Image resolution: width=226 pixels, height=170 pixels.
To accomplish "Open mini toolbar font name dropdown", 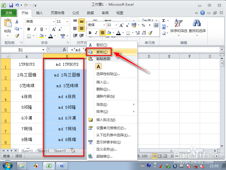I will pyautogui.click(x=104, y=25).
